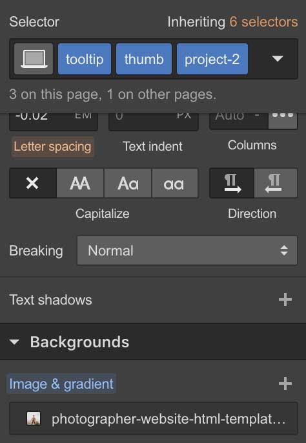Set capitalize to none with X icon

click(x=33, y=183)
